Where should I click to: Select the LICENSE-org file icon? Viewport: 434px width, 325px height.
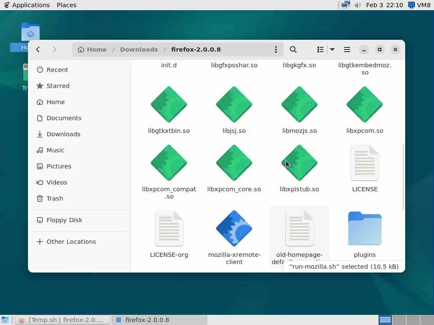(169, 228)
